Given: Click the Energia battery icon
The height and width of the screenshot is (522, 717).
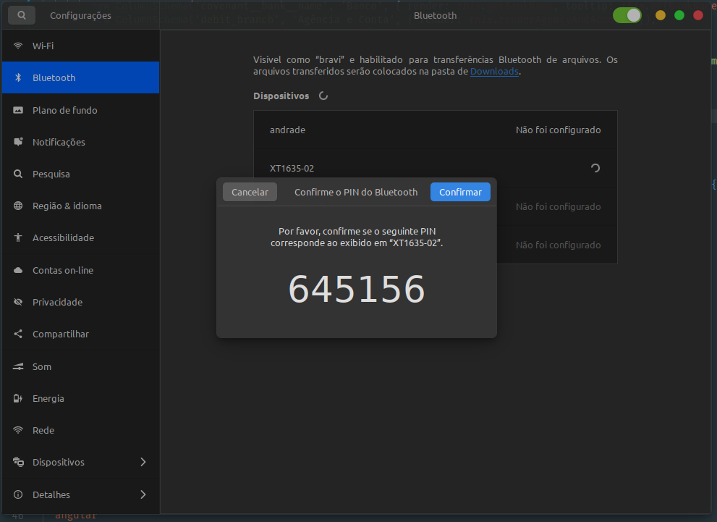Looking at the screenshot, I should (18, 398).
